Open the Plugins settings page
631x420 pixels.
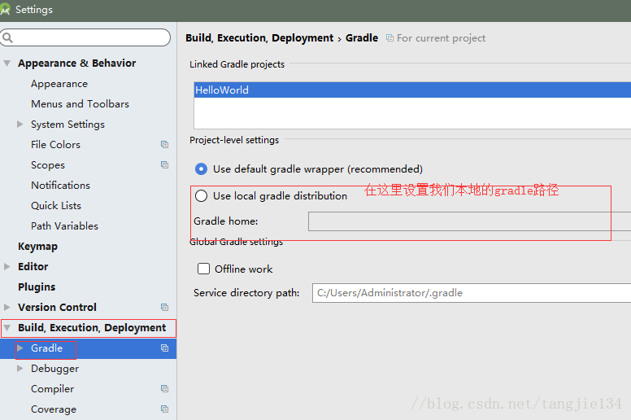point(37,287)
